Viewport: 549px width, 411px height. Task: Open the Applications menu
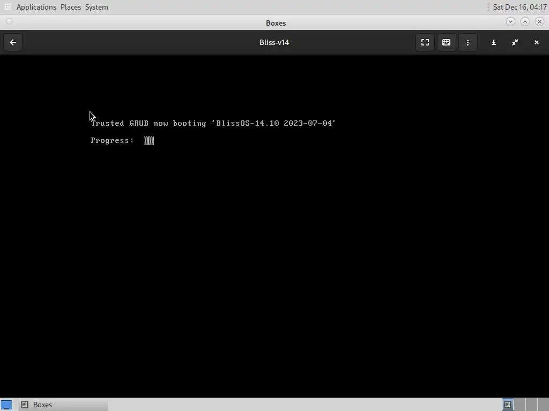click(x=36, y=7)
